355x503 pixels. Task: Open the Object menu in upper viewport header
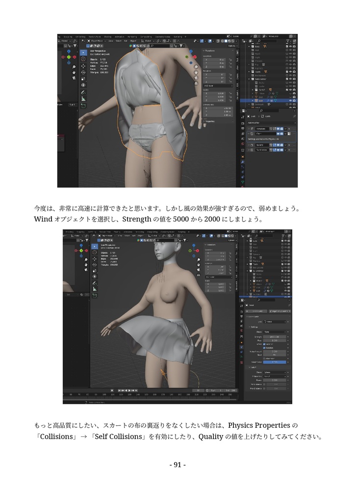tap(133, 41)
